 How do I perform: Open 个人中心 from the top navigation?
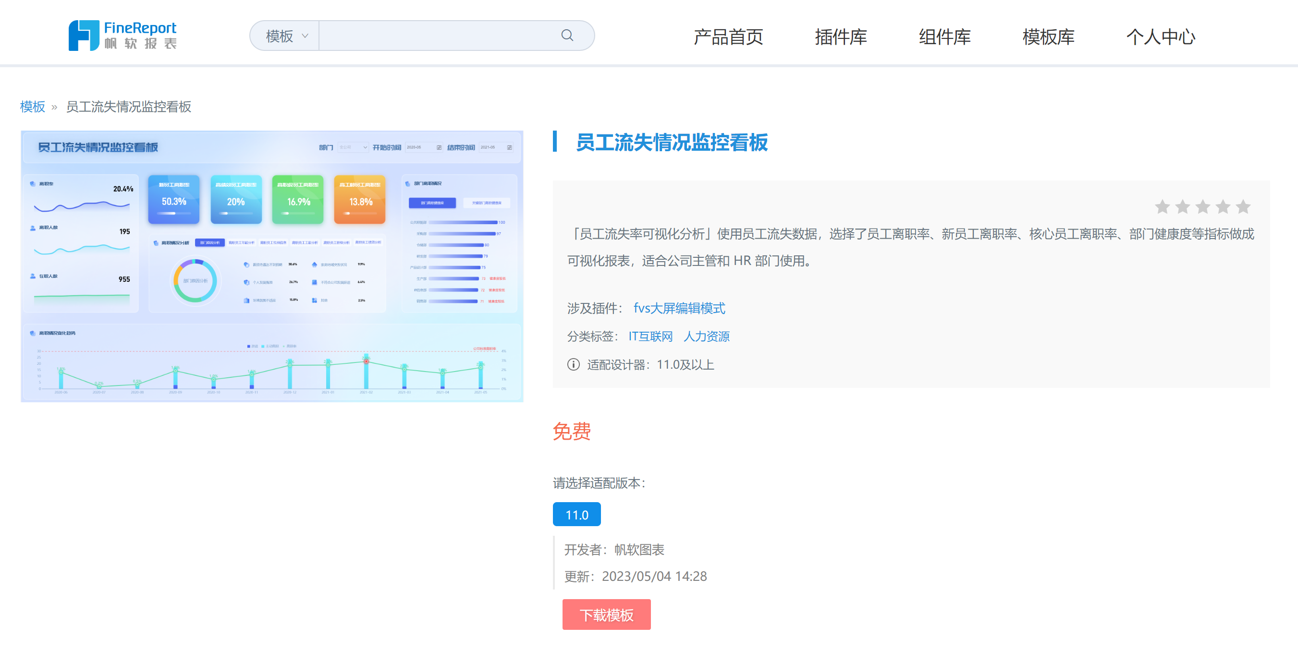pos(1160,37)
